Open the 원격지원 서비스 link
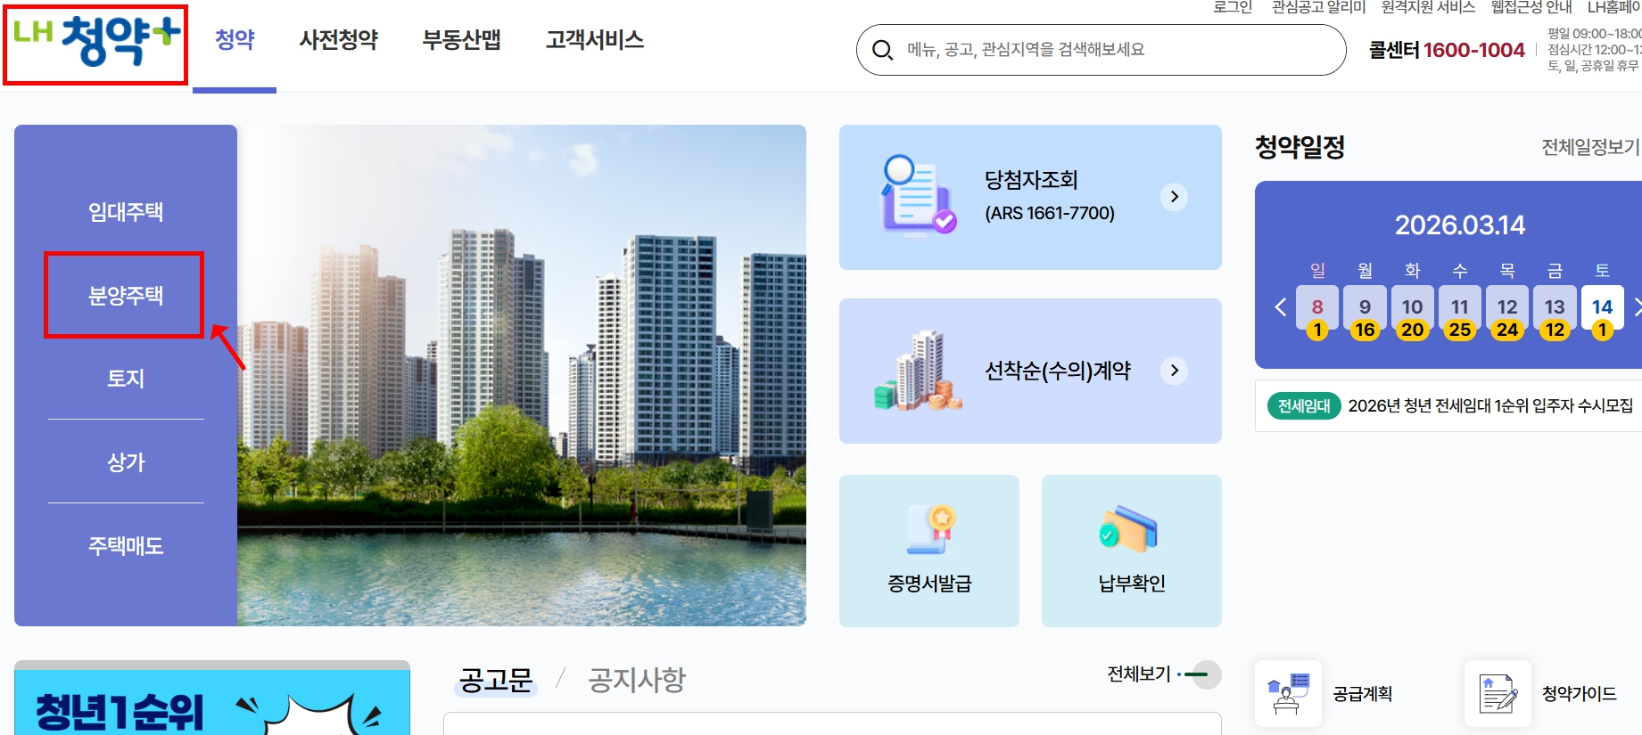 pyautogui.click(x=1428, y=7)
